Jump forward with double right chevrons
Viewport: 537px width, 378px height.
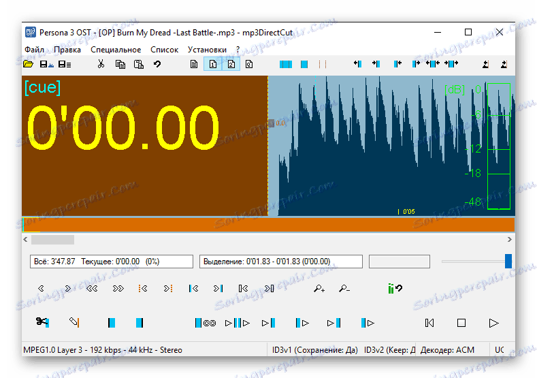[x=118, y=289]
